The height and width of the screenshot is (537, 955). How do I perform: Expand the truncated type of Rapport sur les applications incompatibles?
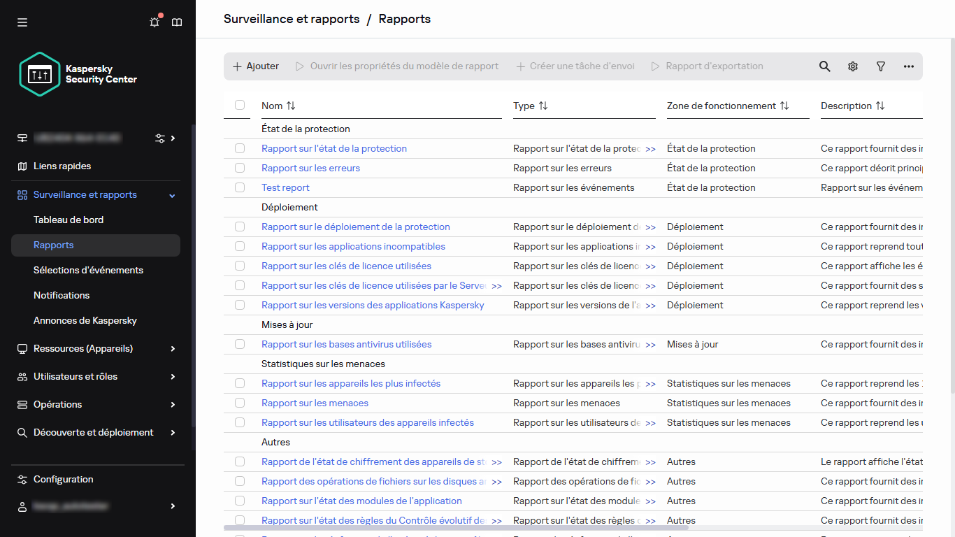pos(651,246)
